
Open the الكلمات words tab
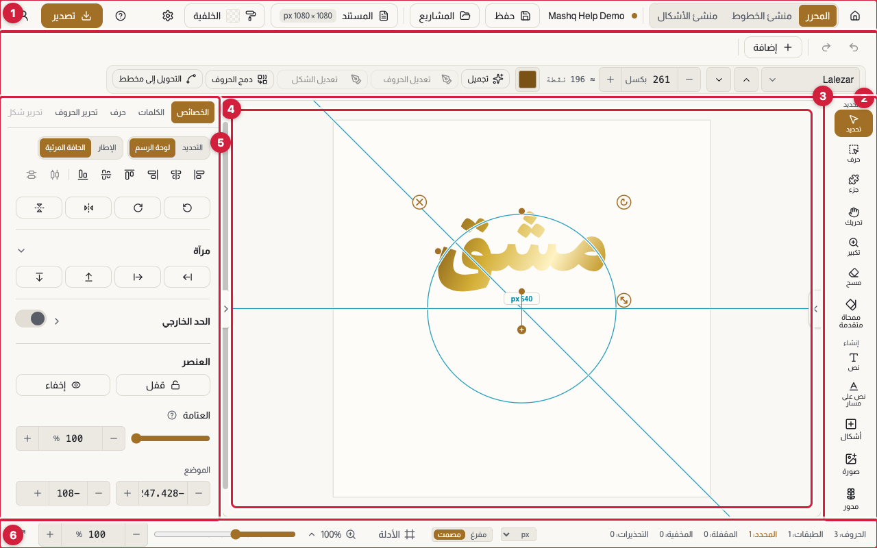pyautogui.click(x=151, y=112)
